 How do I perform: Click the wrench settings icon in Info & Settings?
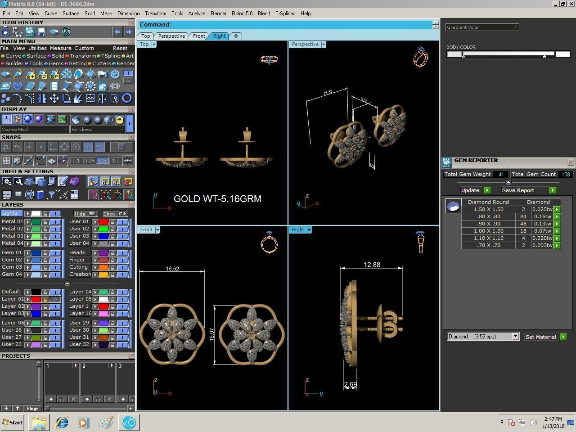click(x=18, y=181)
